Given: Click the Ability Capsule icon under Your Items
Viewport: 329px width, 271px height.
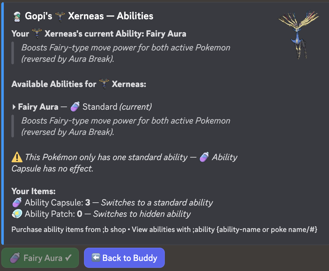Looking at the screenshot, I should [x=17, y=202].
